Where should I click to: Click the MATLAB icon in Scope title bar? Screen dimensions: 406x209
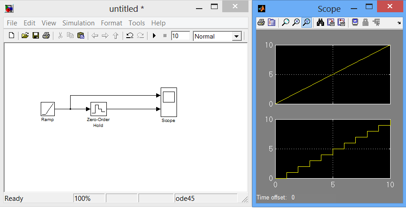[262, 9]
